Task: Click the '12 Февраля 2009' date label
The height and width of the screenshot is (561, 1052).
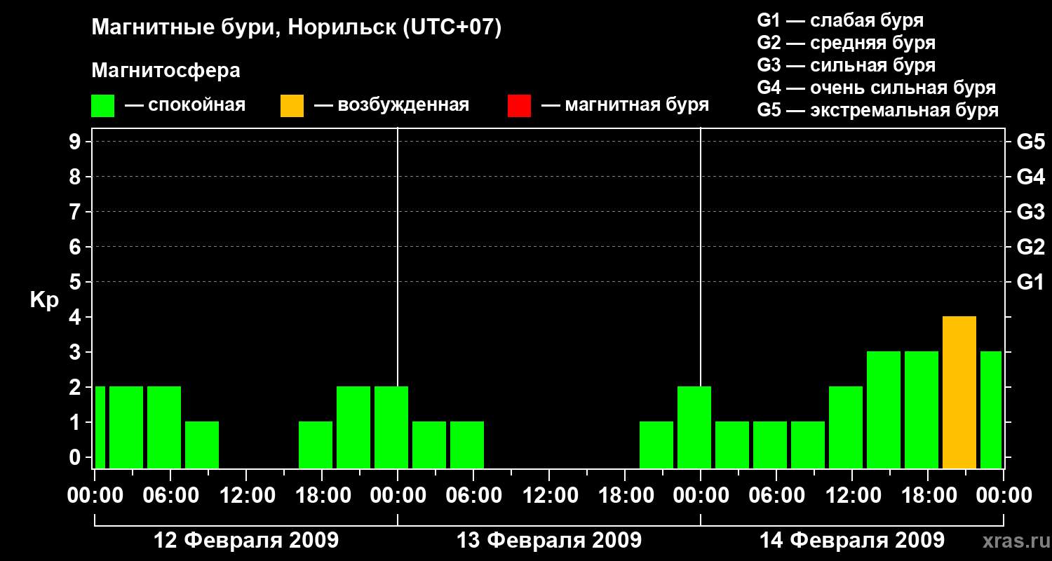Action: tap(246, 541)
